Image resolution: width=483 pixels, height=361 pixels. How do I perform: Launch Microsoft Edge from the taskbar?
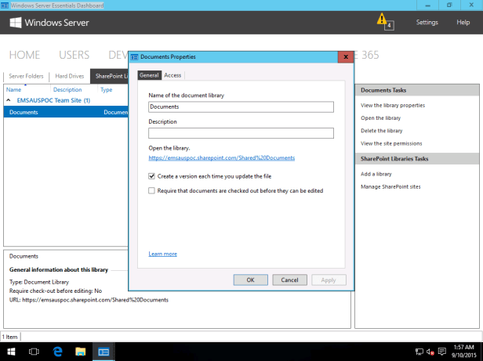(57, 352)
